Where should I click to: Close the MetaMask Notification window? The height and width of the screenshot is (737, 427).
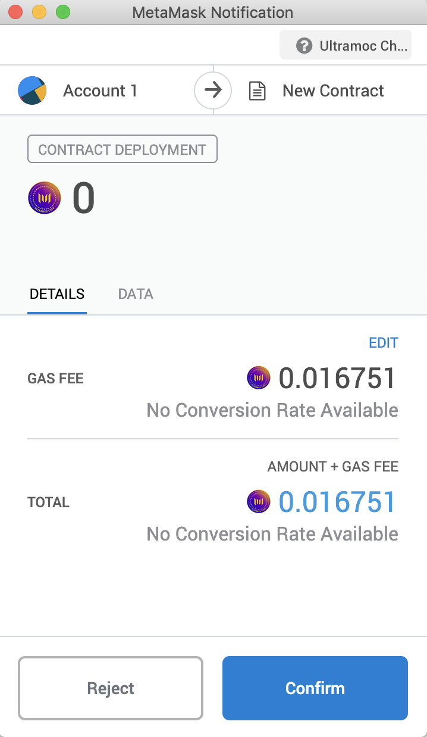click(15, 11)
